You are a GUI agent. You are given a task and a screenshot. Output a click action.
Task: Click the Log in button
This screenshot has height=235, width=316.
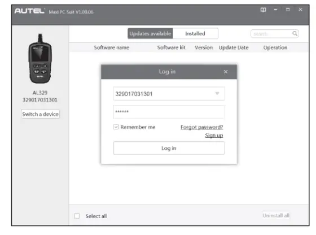[x=169, y=148]
